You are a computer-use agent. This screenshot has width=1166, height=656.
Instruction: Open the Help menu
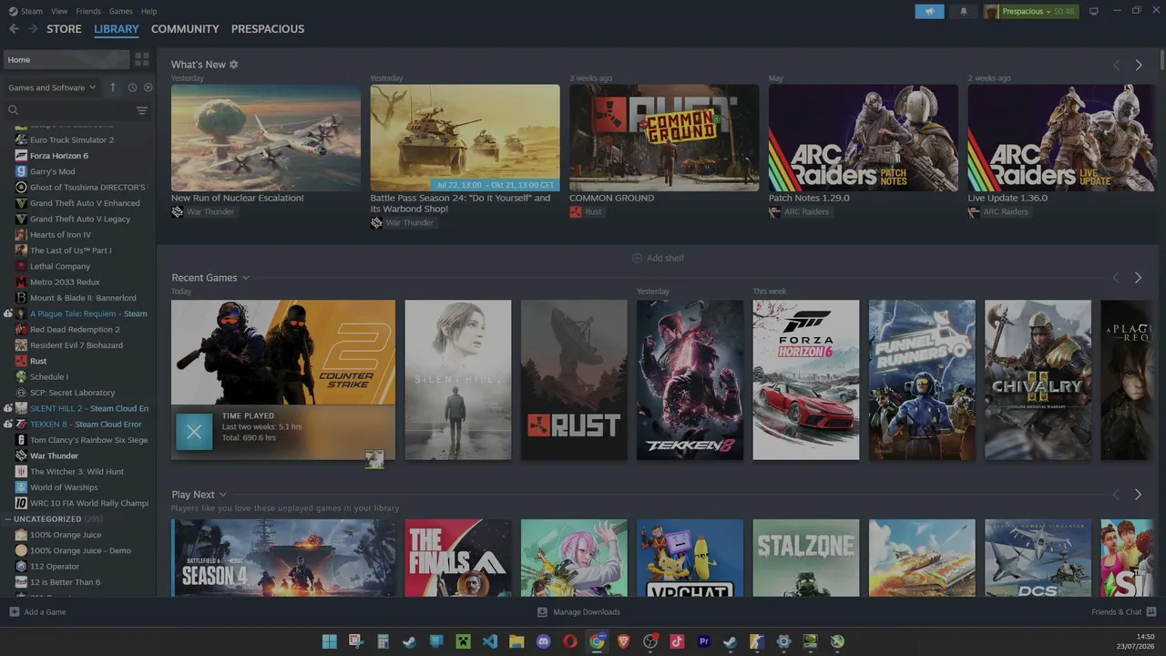[x=148, y=11]
